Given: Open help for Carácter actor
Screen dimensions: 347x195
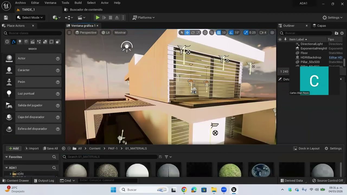Looking at the screenshot, I should [x=58, y=70].
